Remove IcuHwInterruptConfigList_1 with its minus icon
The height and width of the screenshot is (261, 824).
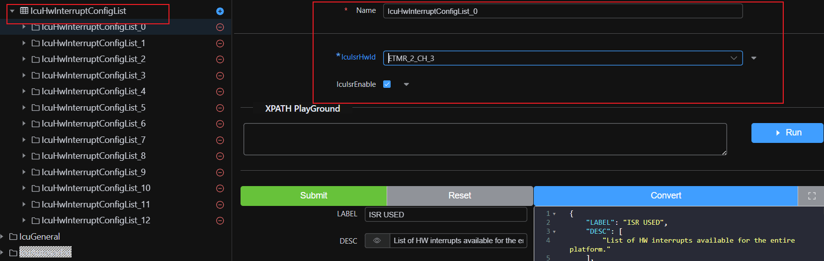click(220, 44)
